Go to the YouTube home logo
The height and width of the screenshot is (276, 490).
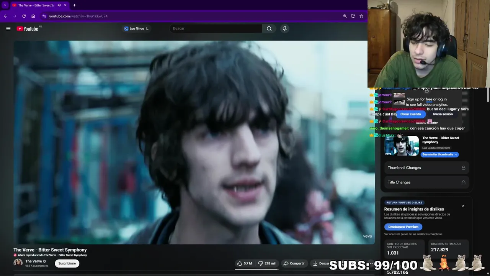pos(28,28)
